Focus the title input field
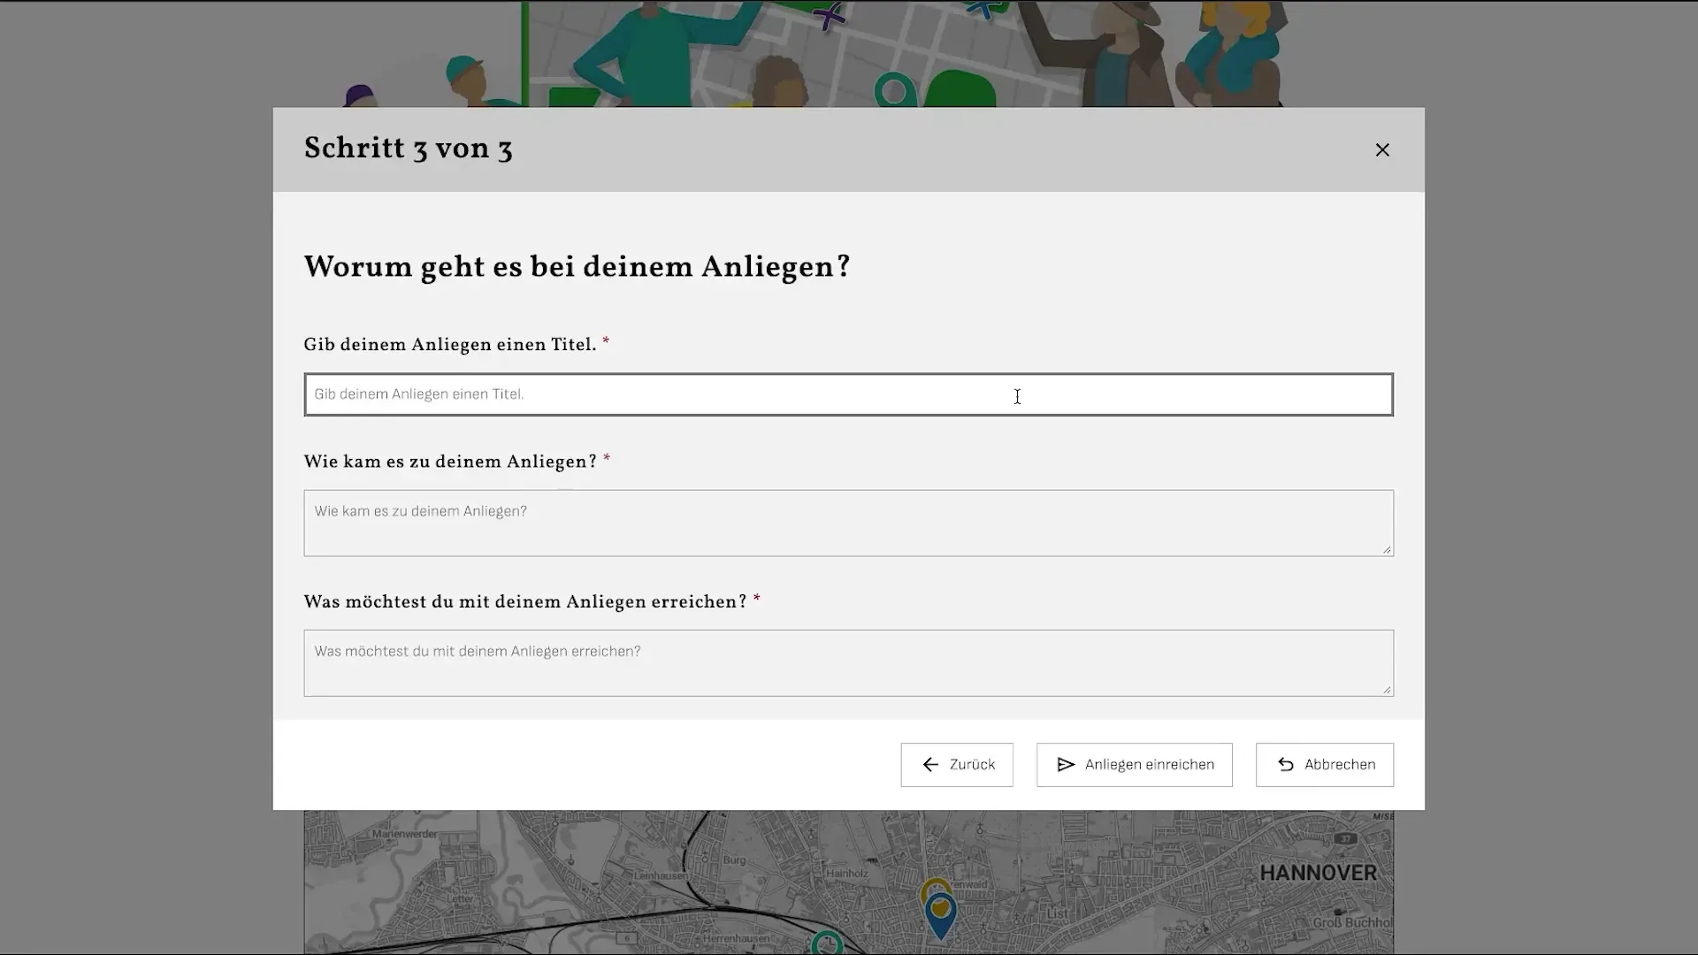 tap(848, 394)
